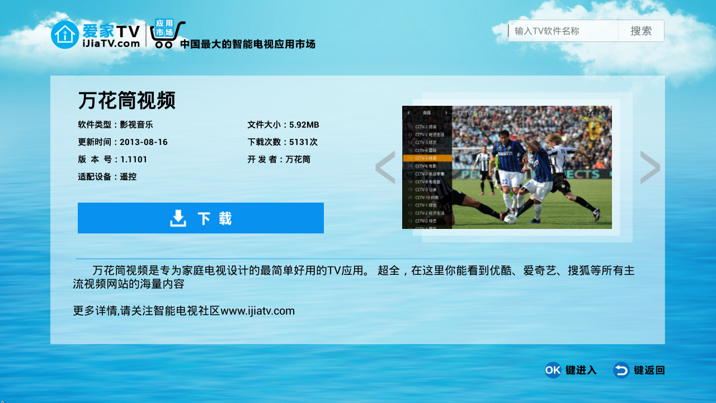The height and width of the screenshot is (403, 716).
Task: Open the app market shopping cart icon
Action: coord(167,35)
